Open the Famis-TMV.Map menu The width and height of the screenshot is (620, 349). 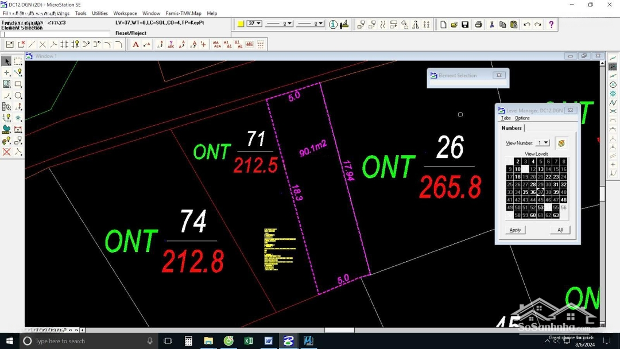(183, 13)
